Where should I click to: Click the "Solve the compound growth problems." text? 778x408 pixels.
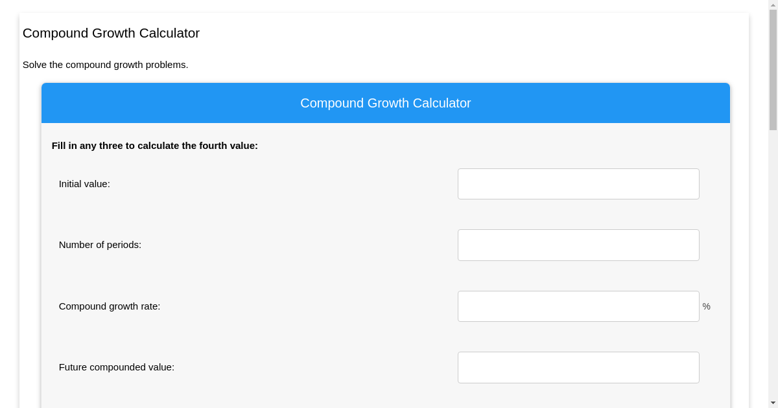tap(105, 65)
